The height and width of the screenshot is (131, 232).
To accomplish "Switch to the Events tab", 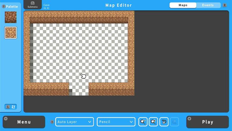I will [x=208, y=5].
